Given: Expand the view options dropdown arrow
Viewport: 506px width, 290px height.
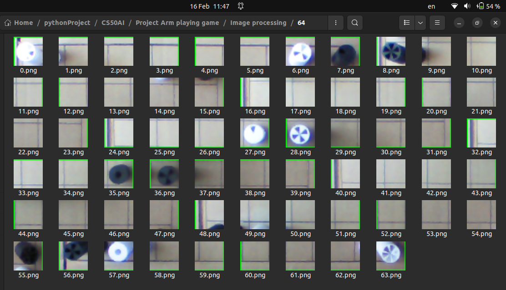Looking at the screenshot, I should [x=420, y=23].
